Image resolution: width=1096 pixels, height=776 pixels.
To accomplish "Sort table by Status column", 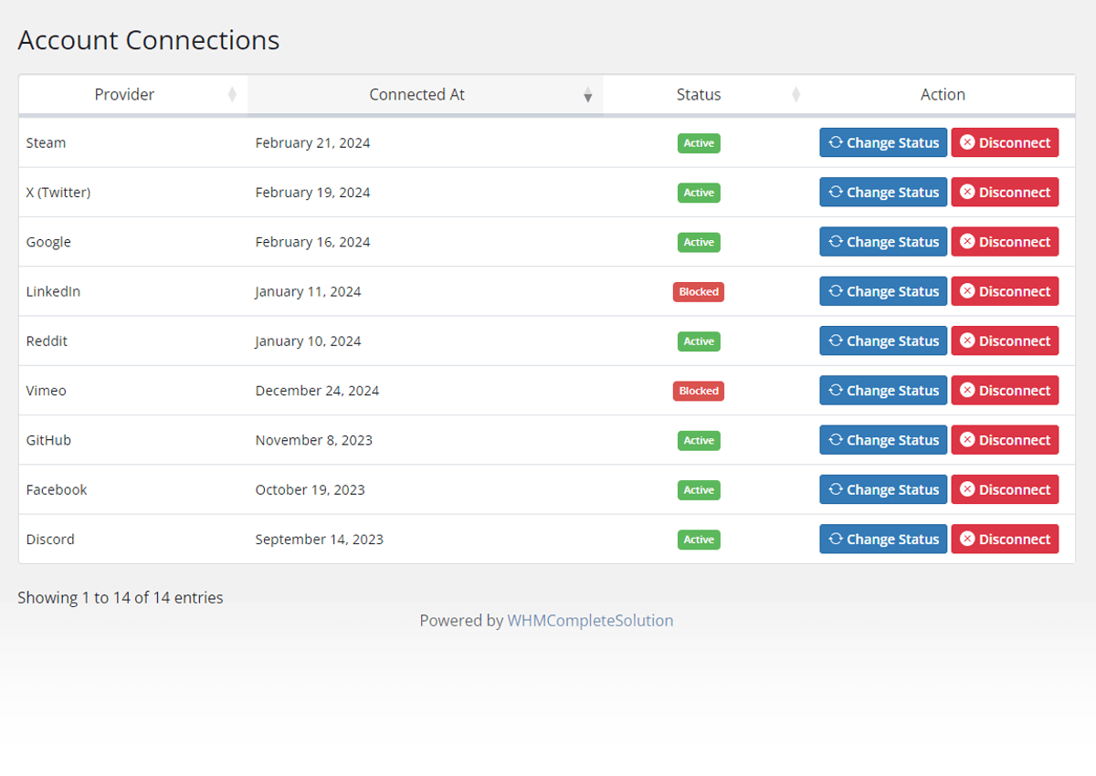I will pos(706,94).
